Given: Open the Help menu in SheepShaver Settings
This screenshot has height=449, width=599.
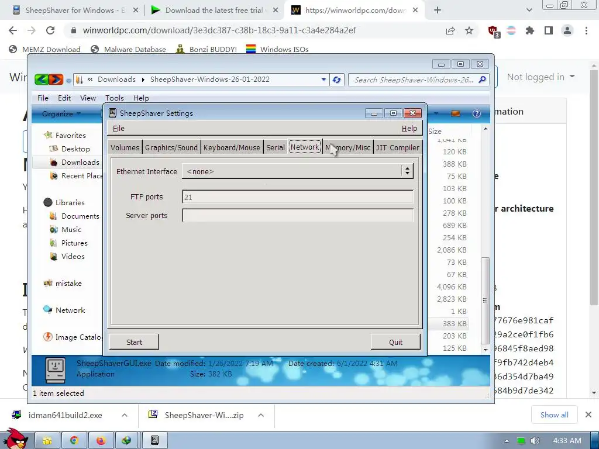Looking at the screenshot, I should pos(409,129).
